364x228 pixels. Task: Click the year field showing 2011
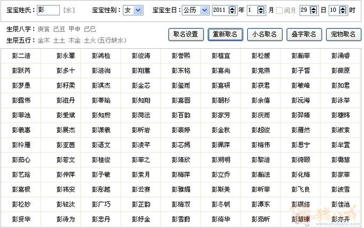(x=221, y=10)
